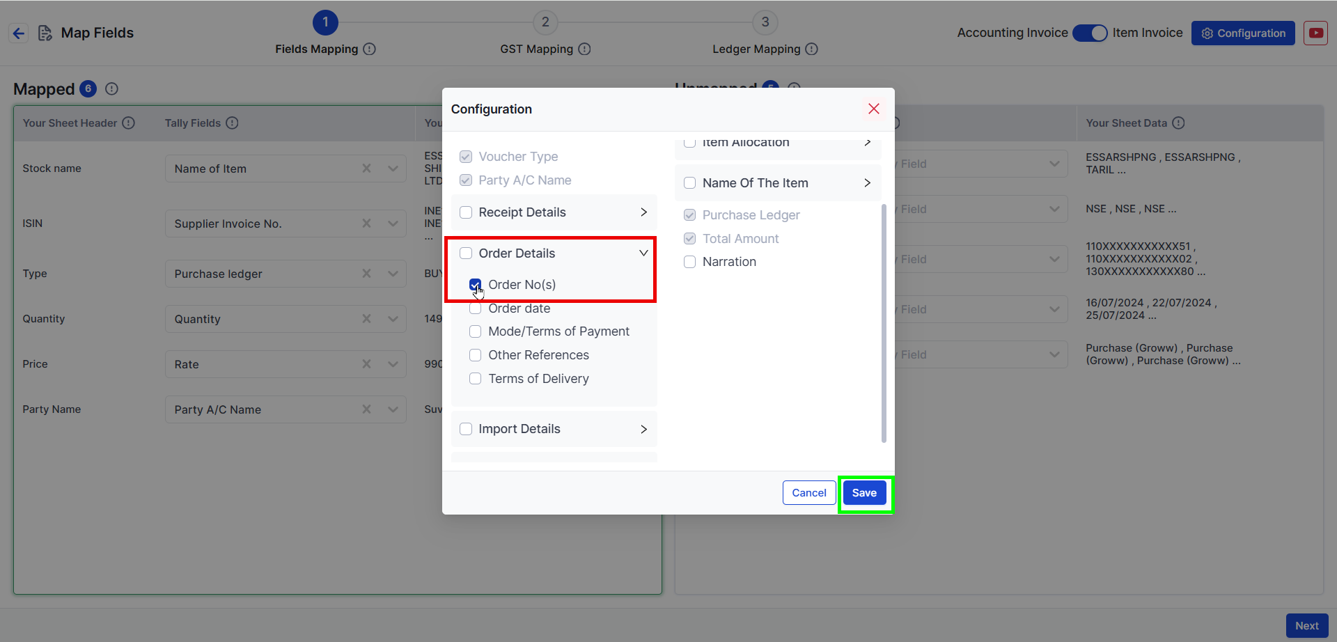The image size is (1337, 642).
Task: Click info icon beside Mapped heading
Action: [111, 88]
